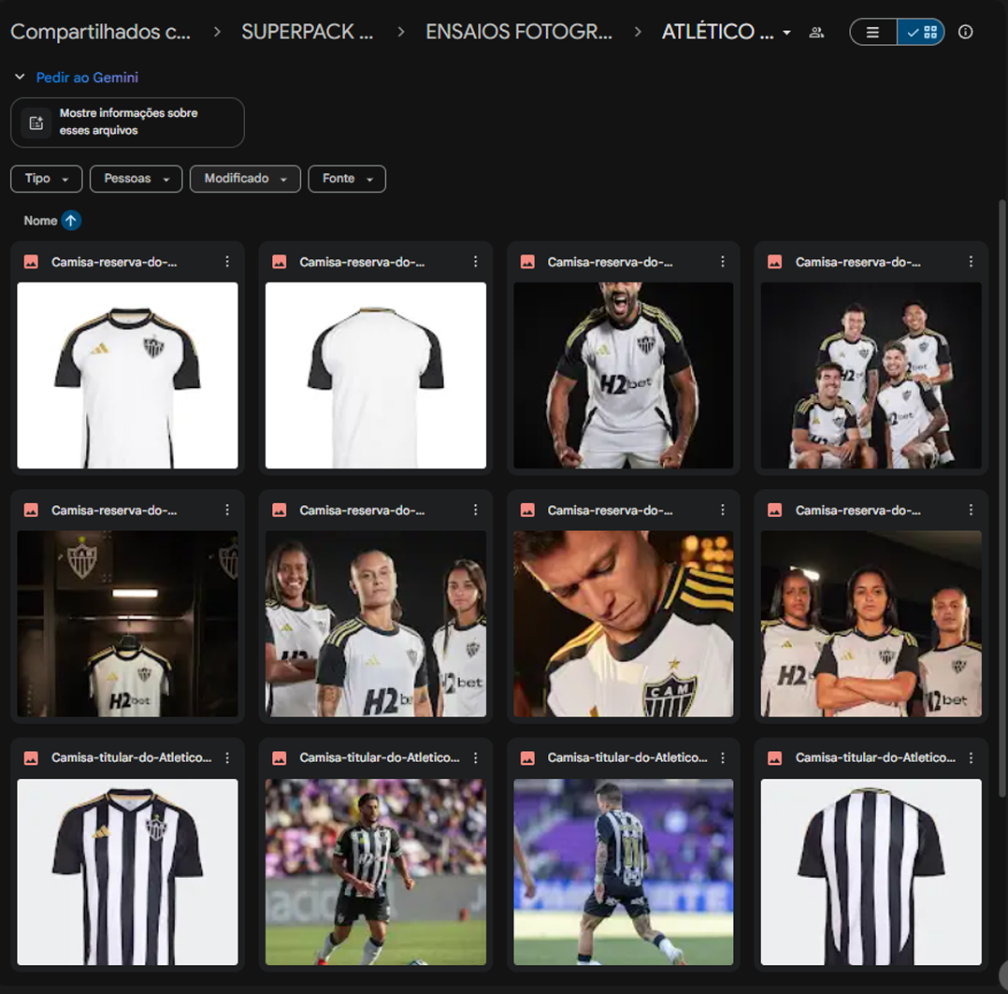Expand the ATLÉTICO folder dropdown arrow
Viewport: 1008px width, 994px height.
tap(786, 33)
